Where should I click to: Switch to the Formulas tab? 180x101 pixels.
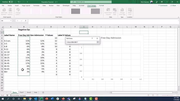click(36, 6)
